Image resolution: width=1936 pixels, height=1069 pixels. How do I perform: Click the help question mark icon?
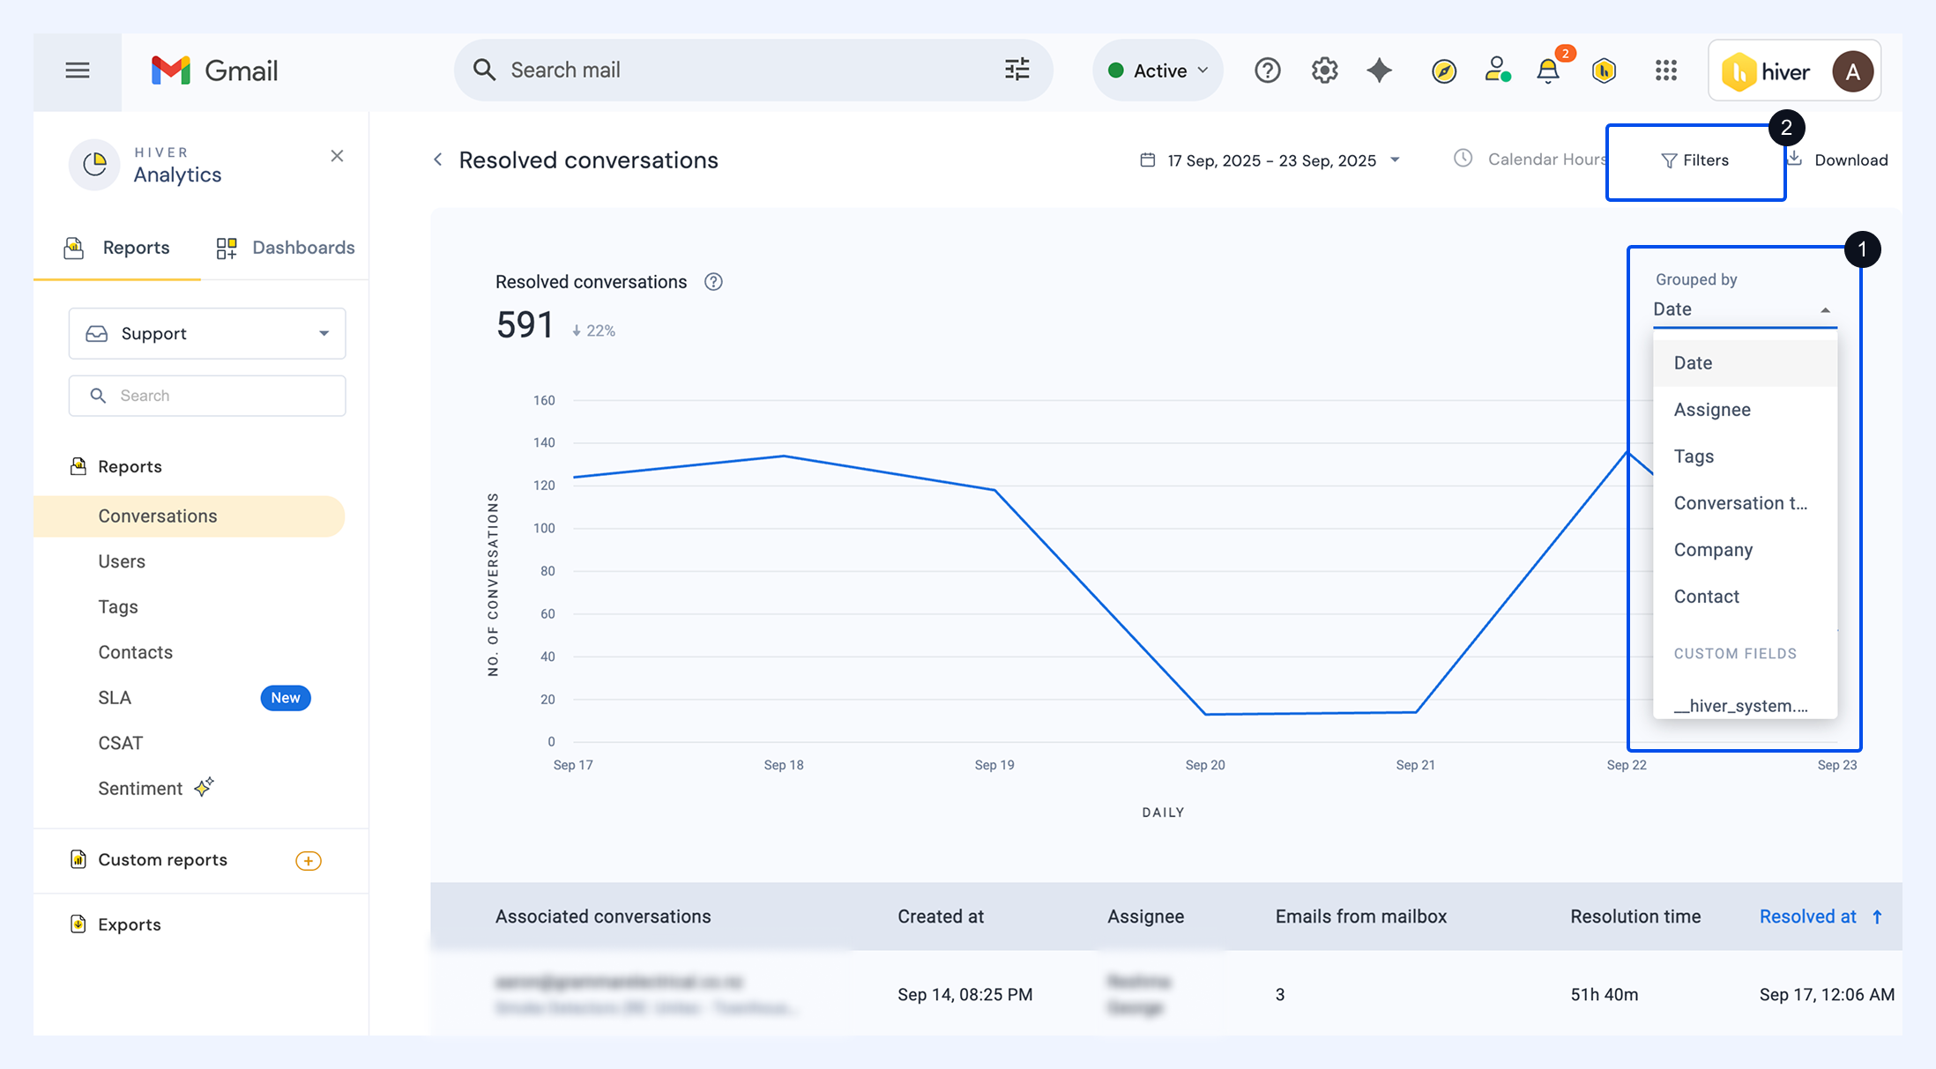click(1267, 71)
